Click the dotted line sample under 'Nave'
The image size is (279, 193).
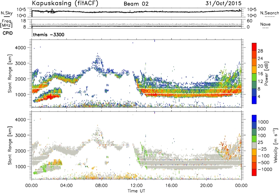(265, 28)
